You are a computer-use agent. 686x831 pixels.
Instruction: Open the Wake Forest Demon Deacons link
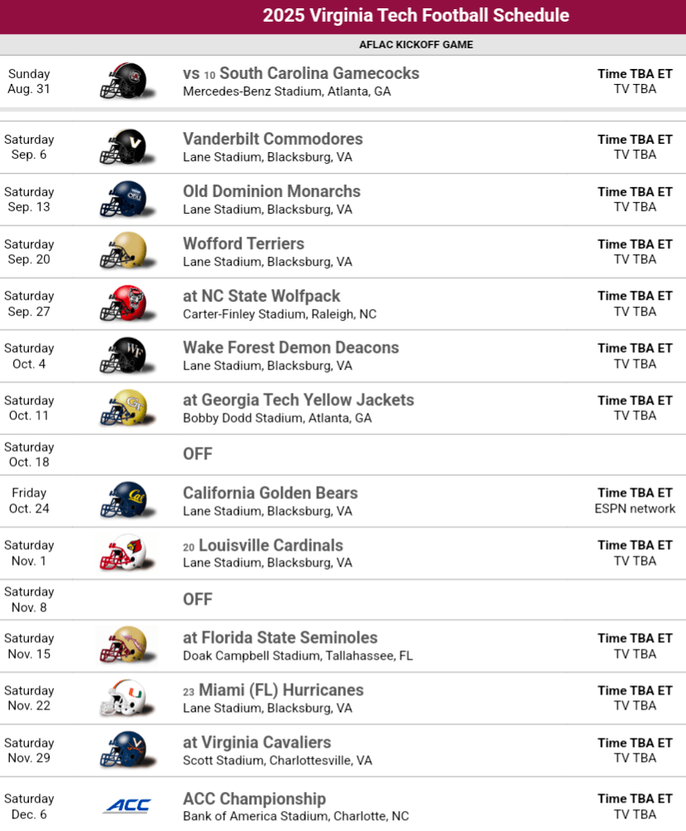pyautogui.click(x=291, y=348)
